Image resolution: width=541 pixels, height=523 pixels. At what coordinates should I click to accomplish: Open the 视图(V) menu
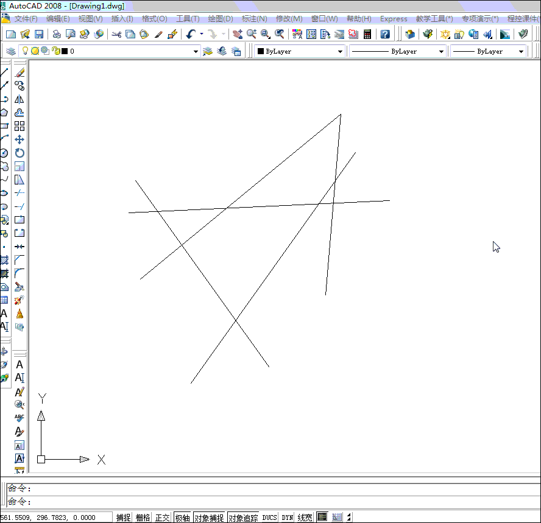point(90,19)
